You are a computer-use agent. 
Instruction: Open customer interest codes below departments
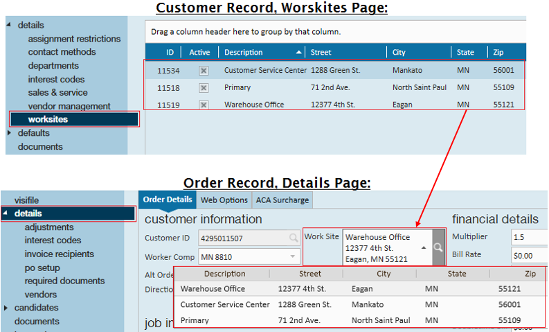pyautogui.click(x=56, y=79)
